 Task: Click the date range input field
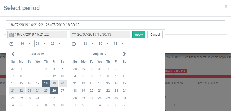[x=115, y=25]
